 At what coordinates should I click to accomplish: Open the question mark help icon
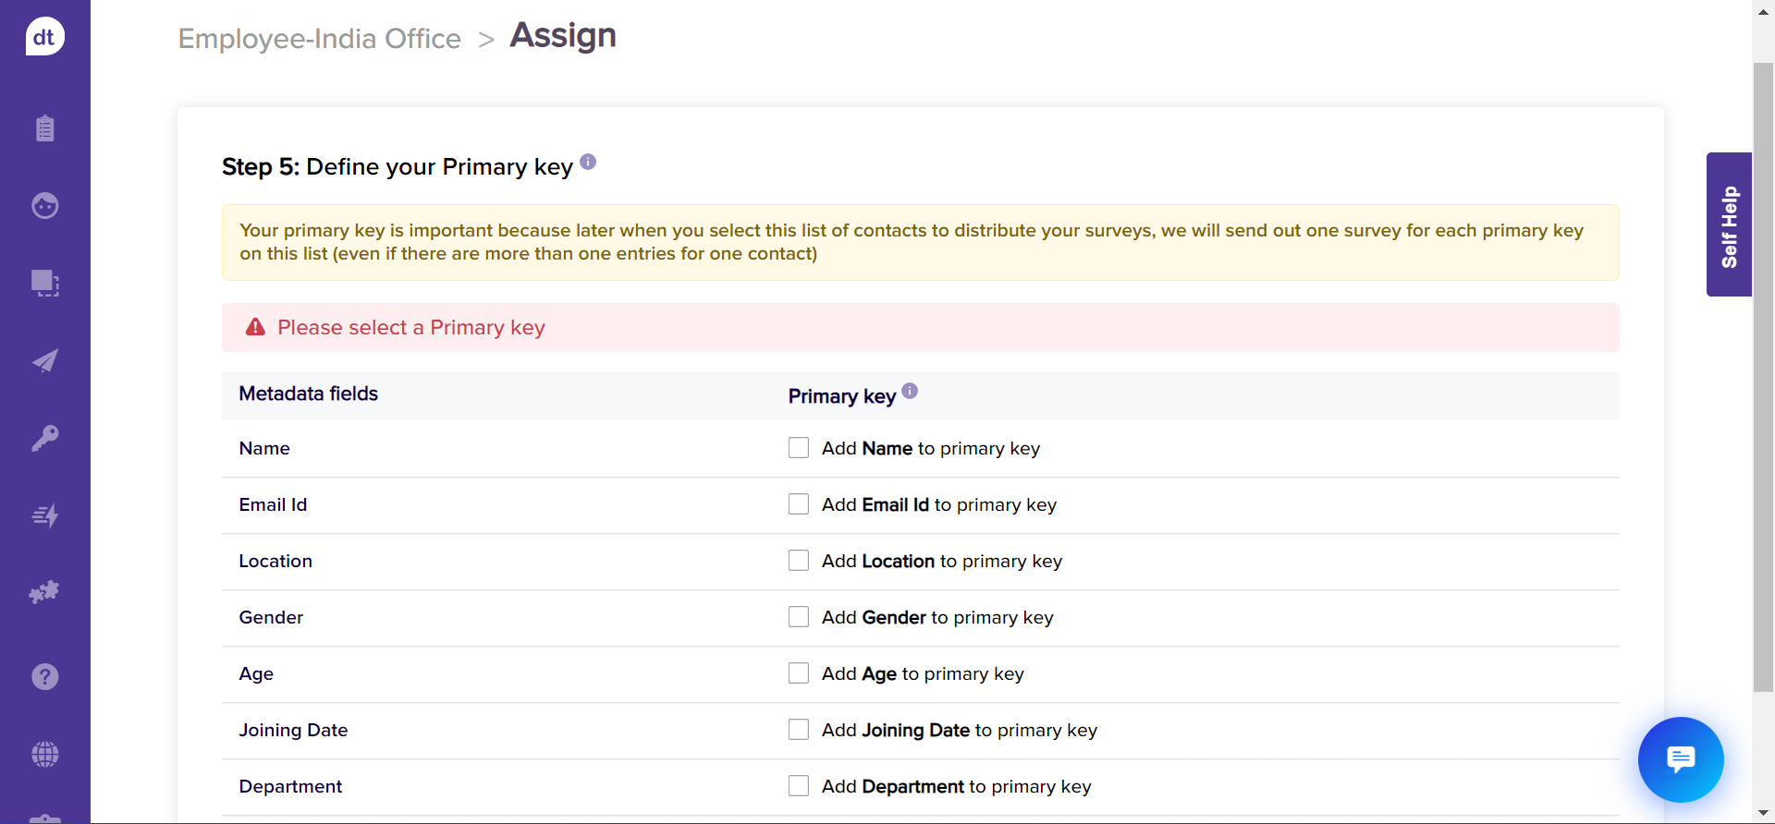point(44,677)
